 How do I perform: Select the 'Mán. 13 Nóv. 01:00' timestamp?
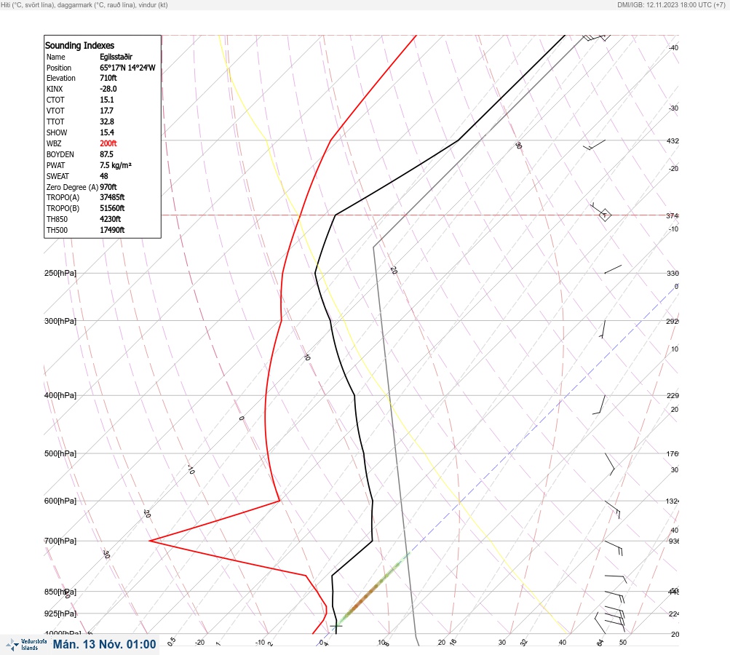pyautogui.click(x=104, y=644)
